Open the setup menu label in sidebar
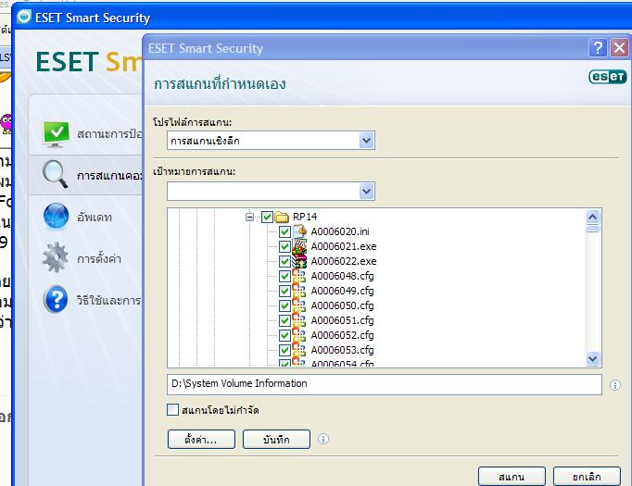This screenshot has height=486, width=632. click(x=99, y=258)
